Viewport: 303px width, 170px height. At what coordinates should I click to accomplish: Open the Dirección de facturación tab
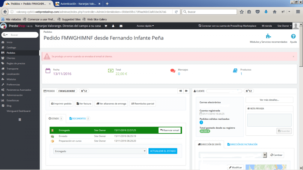242,144
